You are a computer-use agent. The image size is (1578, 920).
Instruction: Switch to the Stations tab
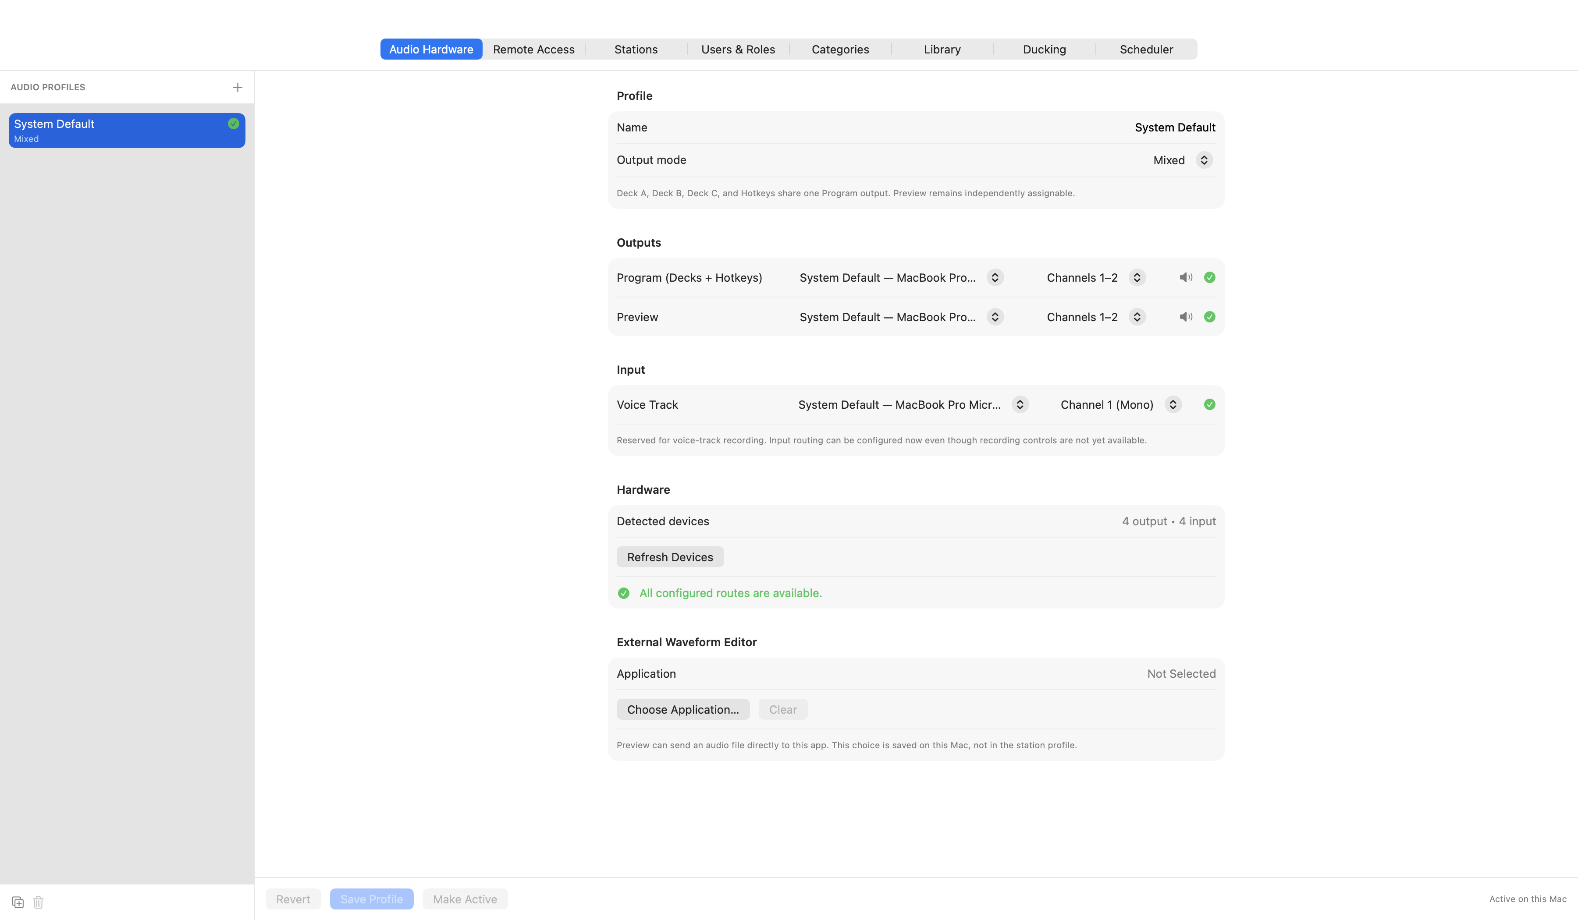pyautogui.click(x=636, y=49)
